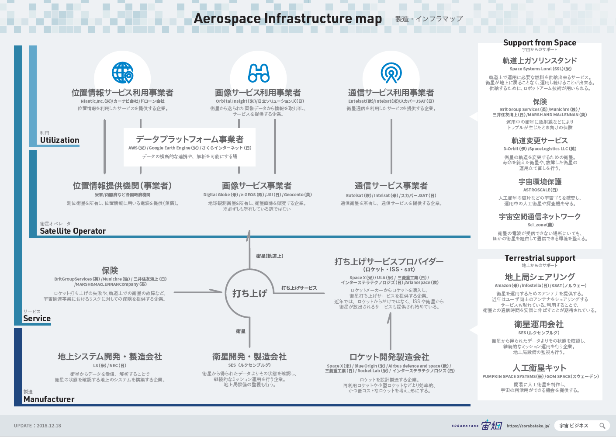Click the magnifier search icon at bottom right

[x=602, y=426]
